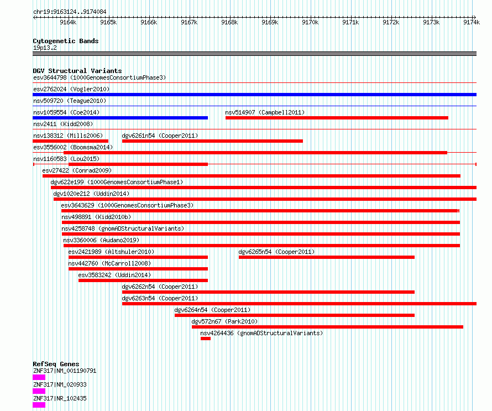The height and width of the screenshot is (411, 492).
Task: Click dgv6262n54 (Cooper2011) variant label
Action: coord(160,287)
